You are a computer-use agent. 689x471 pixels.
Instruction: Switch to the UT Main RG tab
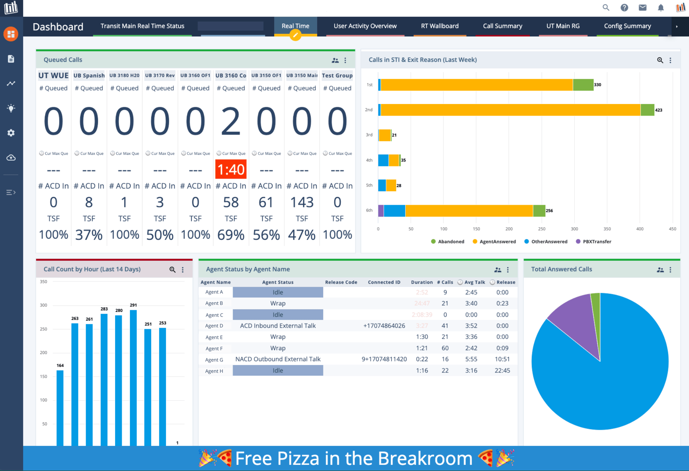click(563, 26)
